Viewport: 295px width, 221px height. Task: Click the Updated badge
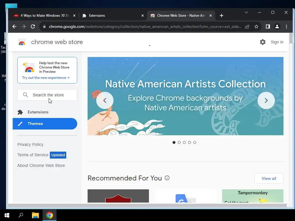58,155
